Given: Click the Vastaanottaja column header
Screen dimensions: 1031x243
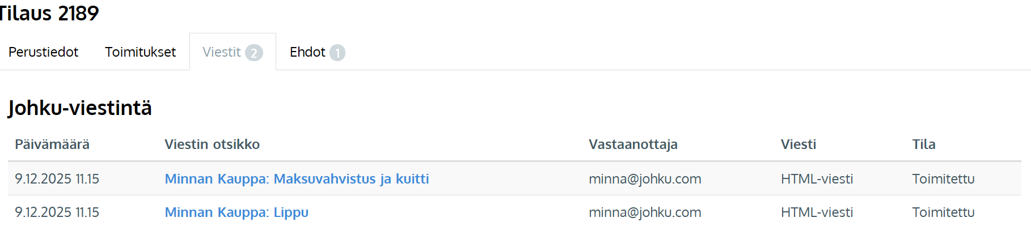Looking at the screenshot, I should click(x=633, y=144).
